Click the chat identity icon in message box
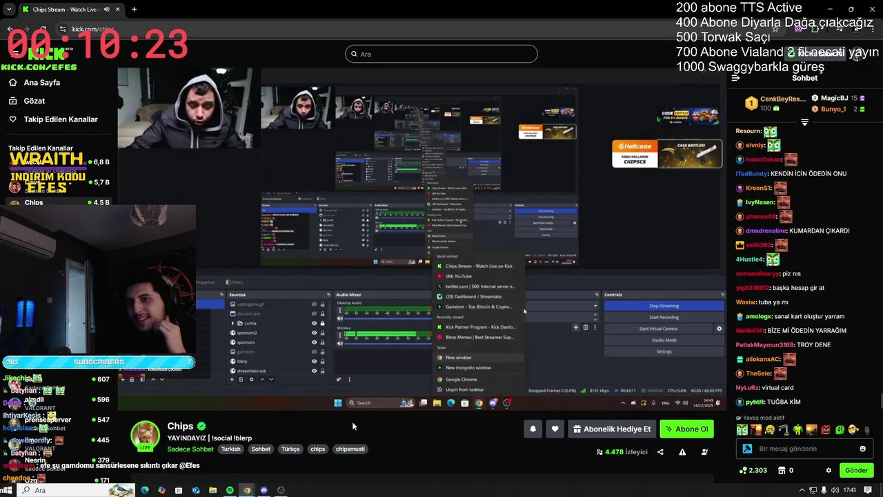The height and width of the screenshot is (497, 883). coord(747,449)
